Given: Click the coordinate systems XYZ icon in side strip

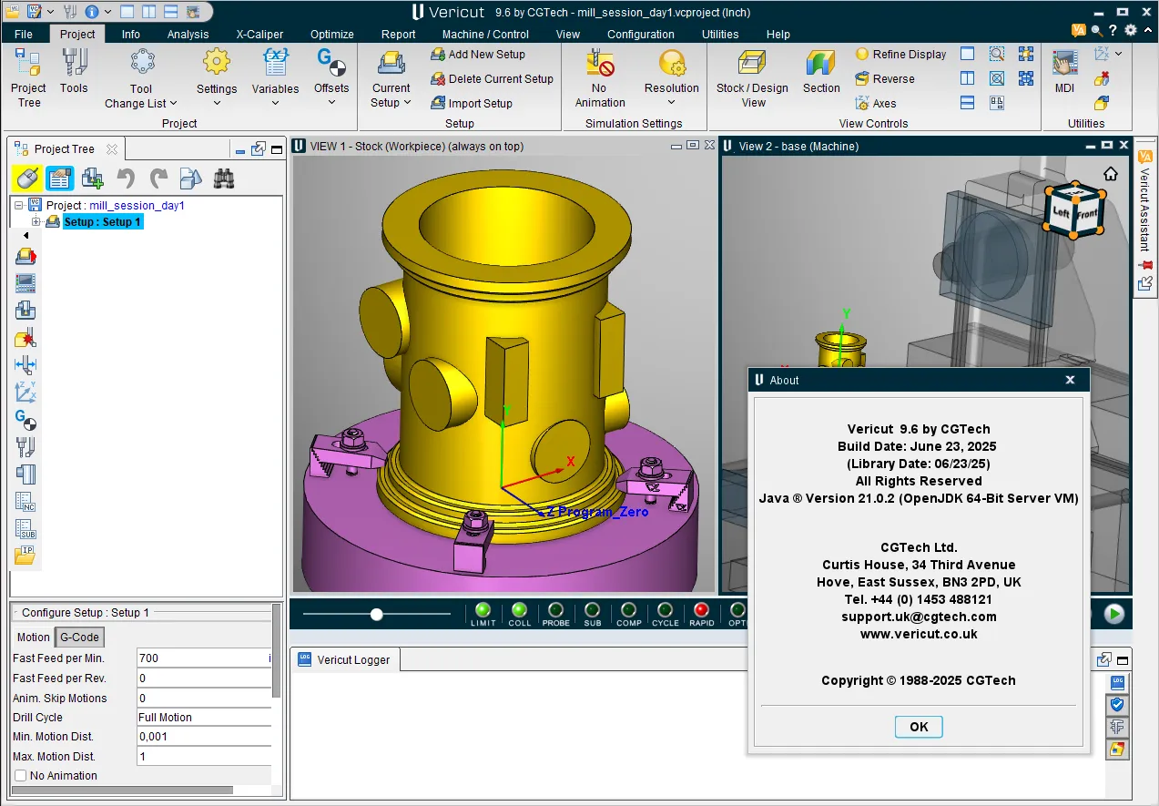Looking at the screenshot, I should tap(25, 393).
